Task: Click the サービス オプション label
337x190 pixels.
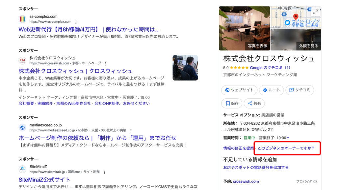Action: coord(242,115)
